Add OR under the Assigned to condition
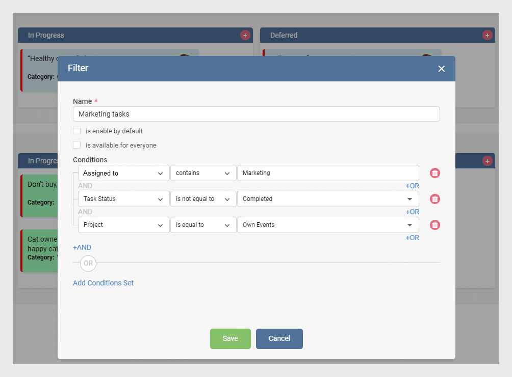512x377 pixels. pyautogui.click(x=412, y=186)
